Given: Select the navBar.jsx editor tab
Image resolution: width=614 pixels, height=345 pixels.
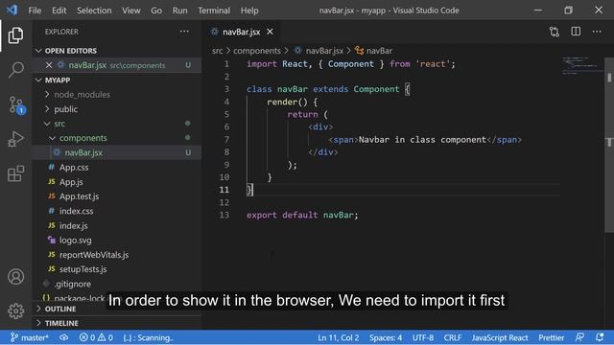Looking at the screenshot, I should click(x=241, y=32).
